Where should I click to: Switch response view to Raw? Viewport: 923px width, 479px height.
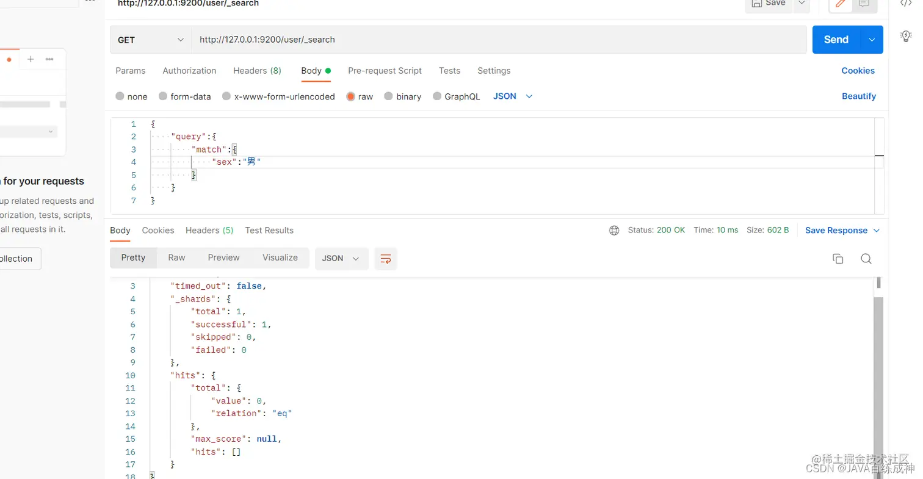click(176, 258)
